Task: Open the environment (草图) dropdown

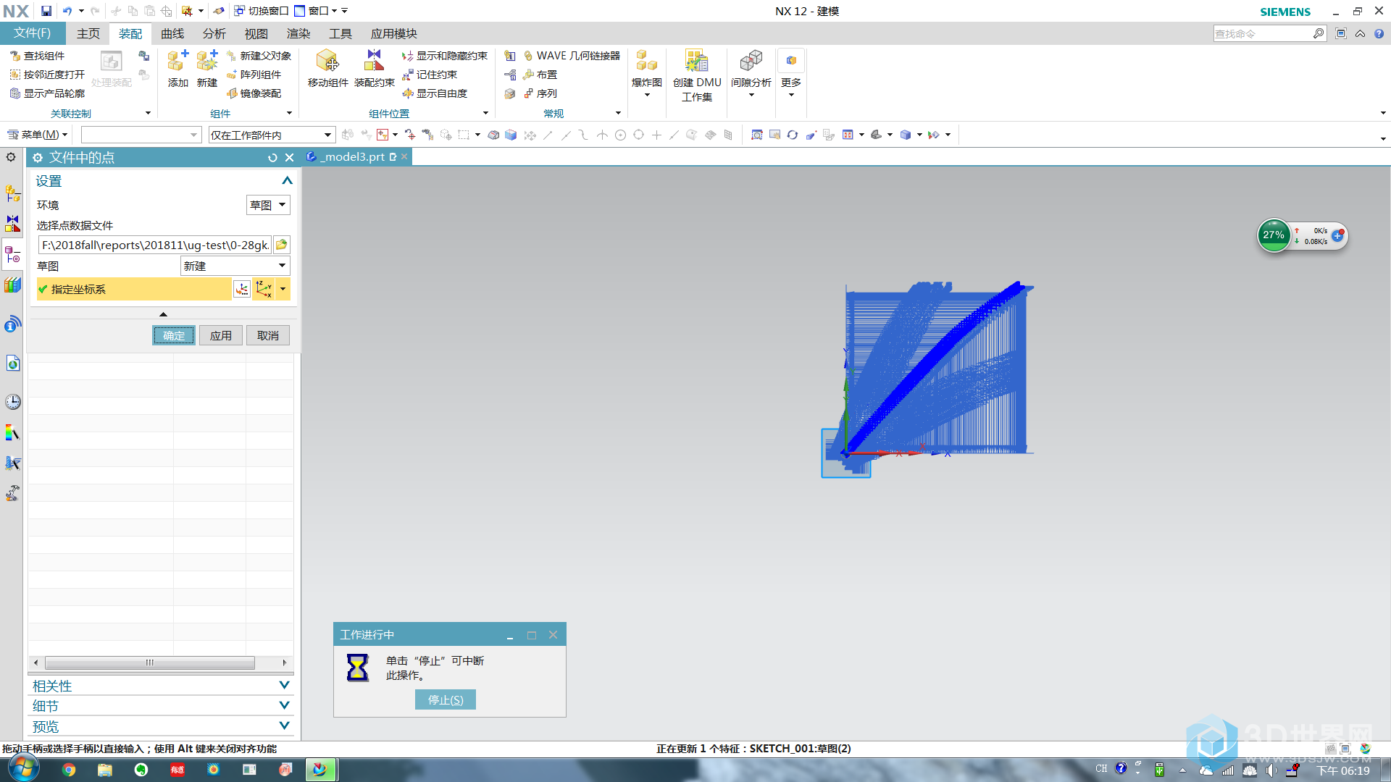Action: click(268, 205)
